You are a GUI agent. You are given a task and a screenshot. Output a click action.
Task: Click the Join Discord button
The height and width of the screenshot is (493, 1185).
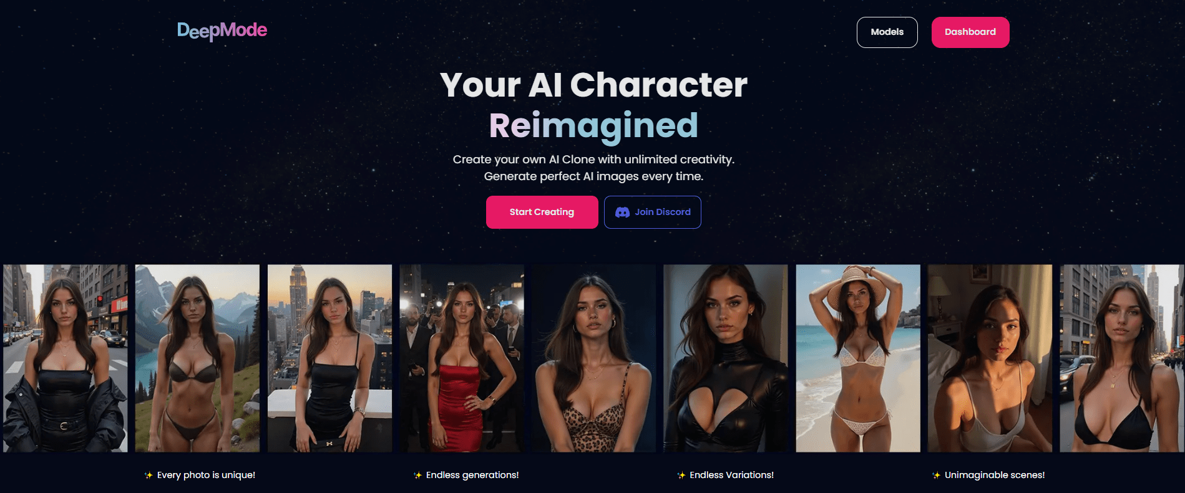[652, 212]
